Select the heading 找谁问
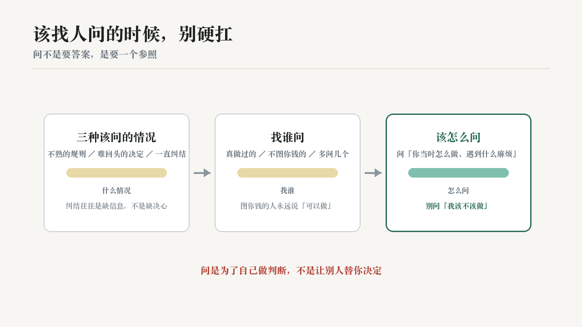Screen dimensions: 582x327 tap(287, 137)
